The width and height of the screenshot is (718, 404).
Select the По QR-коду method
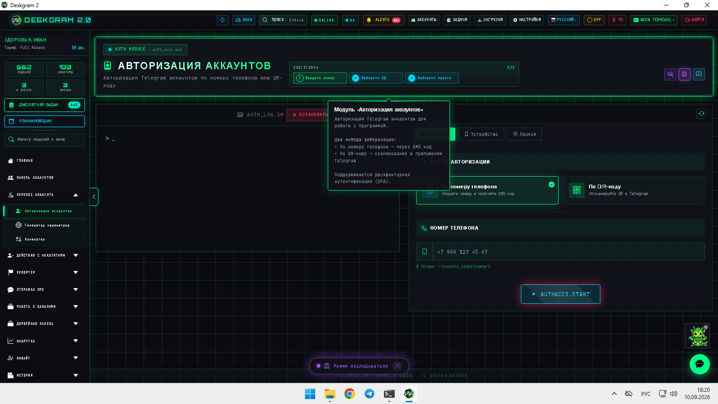[x=634, y=190]
